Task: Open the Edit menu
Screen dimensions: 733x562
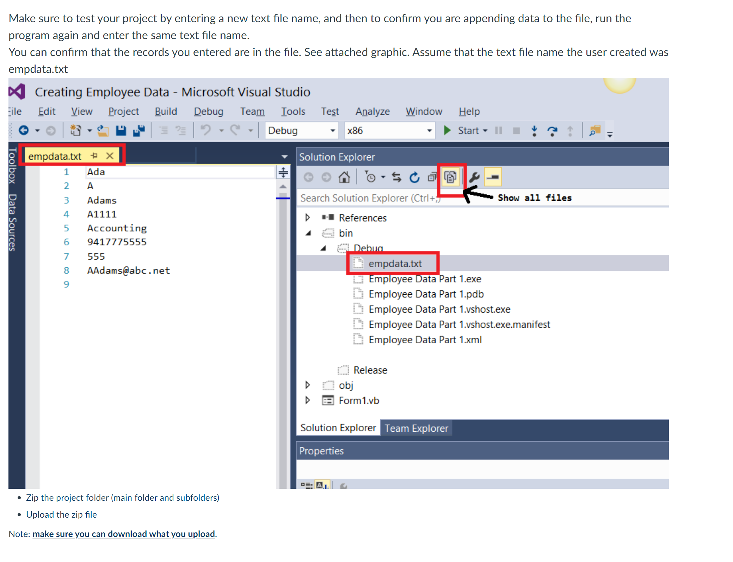Action: (x=47, y=112)
